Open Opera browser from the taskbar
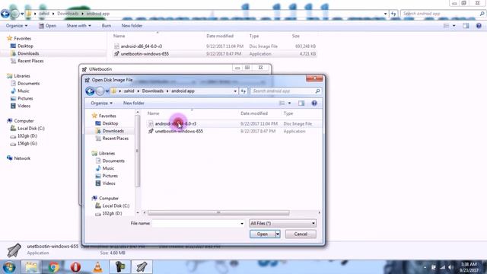 [x=75, y=267]
